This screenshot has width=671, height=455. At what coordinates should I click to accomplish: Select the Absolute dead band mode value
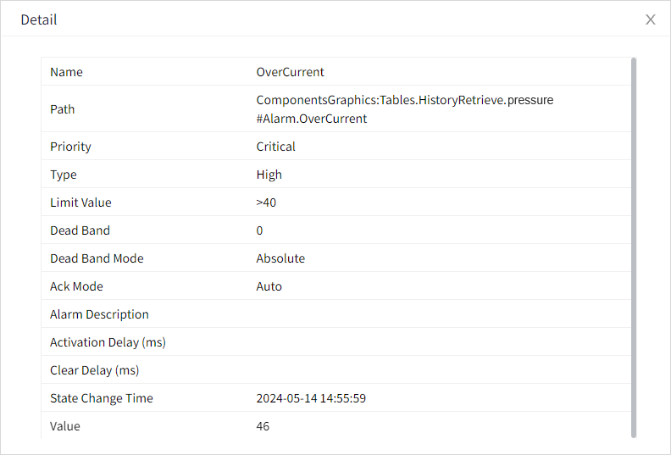click(280, 258)
